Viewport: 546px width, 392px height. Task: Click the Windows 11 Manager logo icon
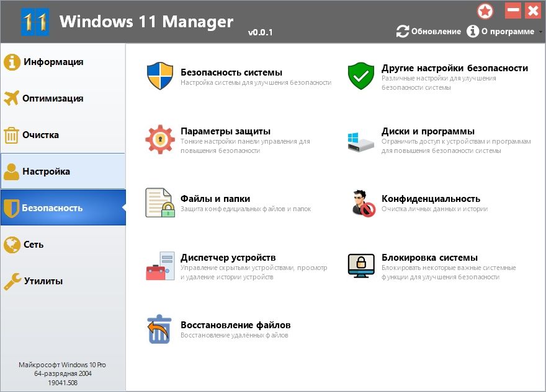coord(35,22)
